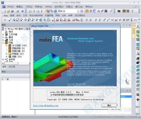Open the 帮助(H) menu
The width and height of the screenshot is (141, 119).
coord(89,7)
